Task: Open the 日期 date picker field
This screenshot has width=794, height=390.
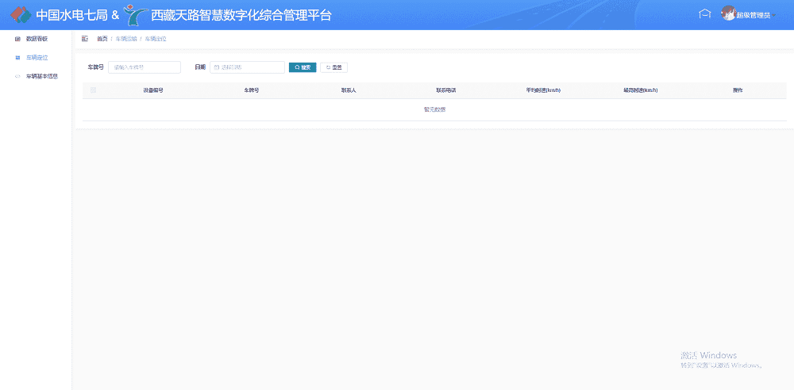Action: tap(247, 67)
